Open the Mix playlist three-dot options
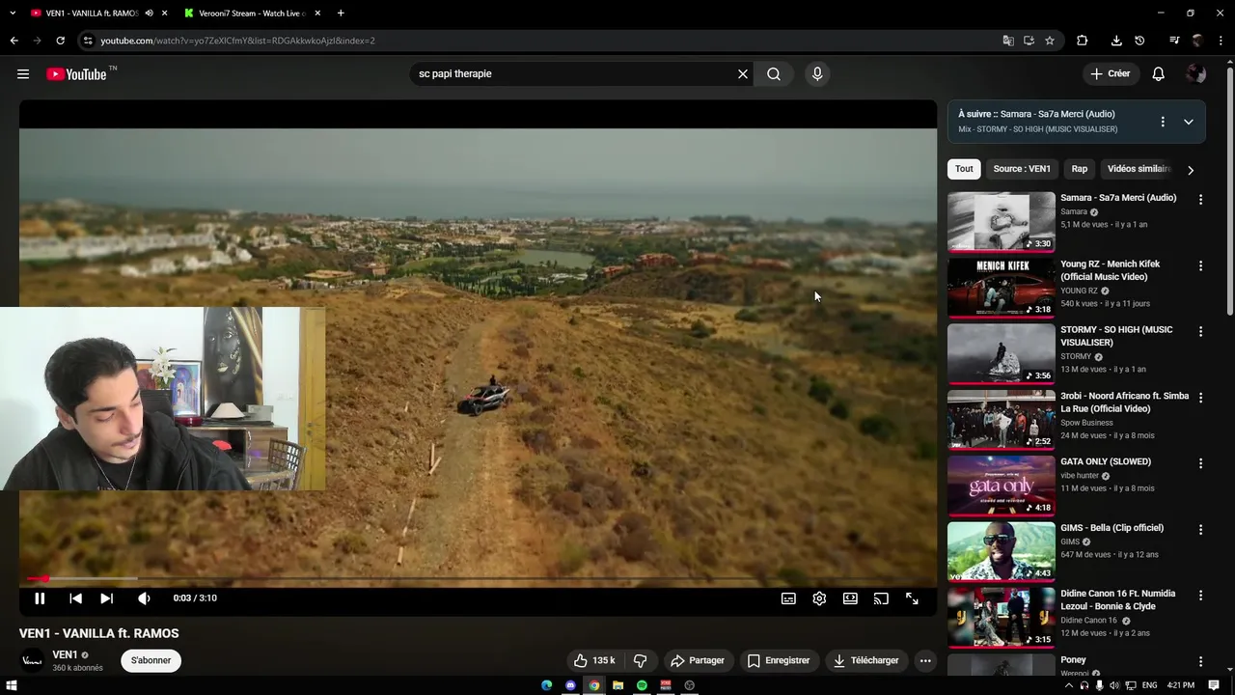Image resolution: width=1235 pixels, height=695 pixels. pos(1163,122)
